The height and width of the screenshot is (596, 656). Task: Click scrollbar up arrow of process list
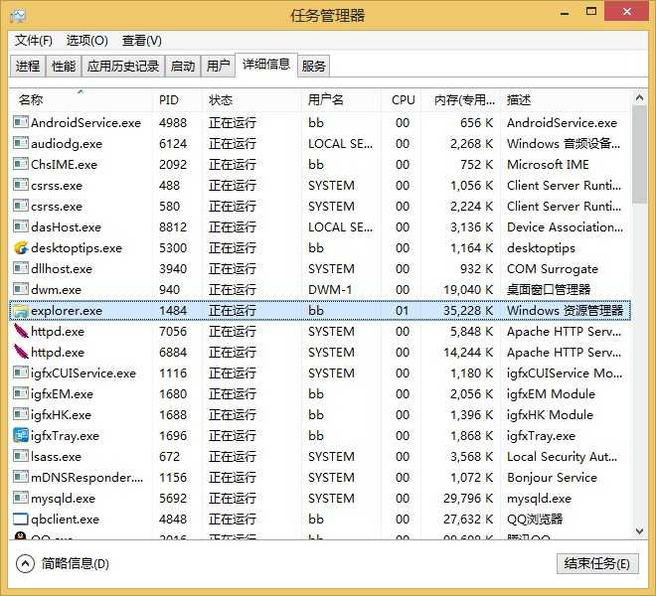[x=639, y=98]
